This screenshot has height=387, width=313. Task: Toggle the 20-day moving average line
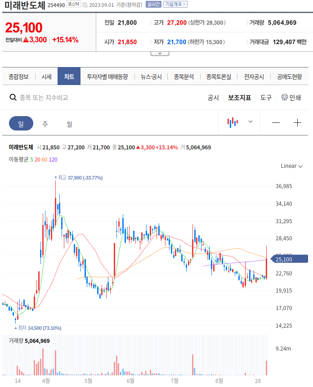click(37, 160)
